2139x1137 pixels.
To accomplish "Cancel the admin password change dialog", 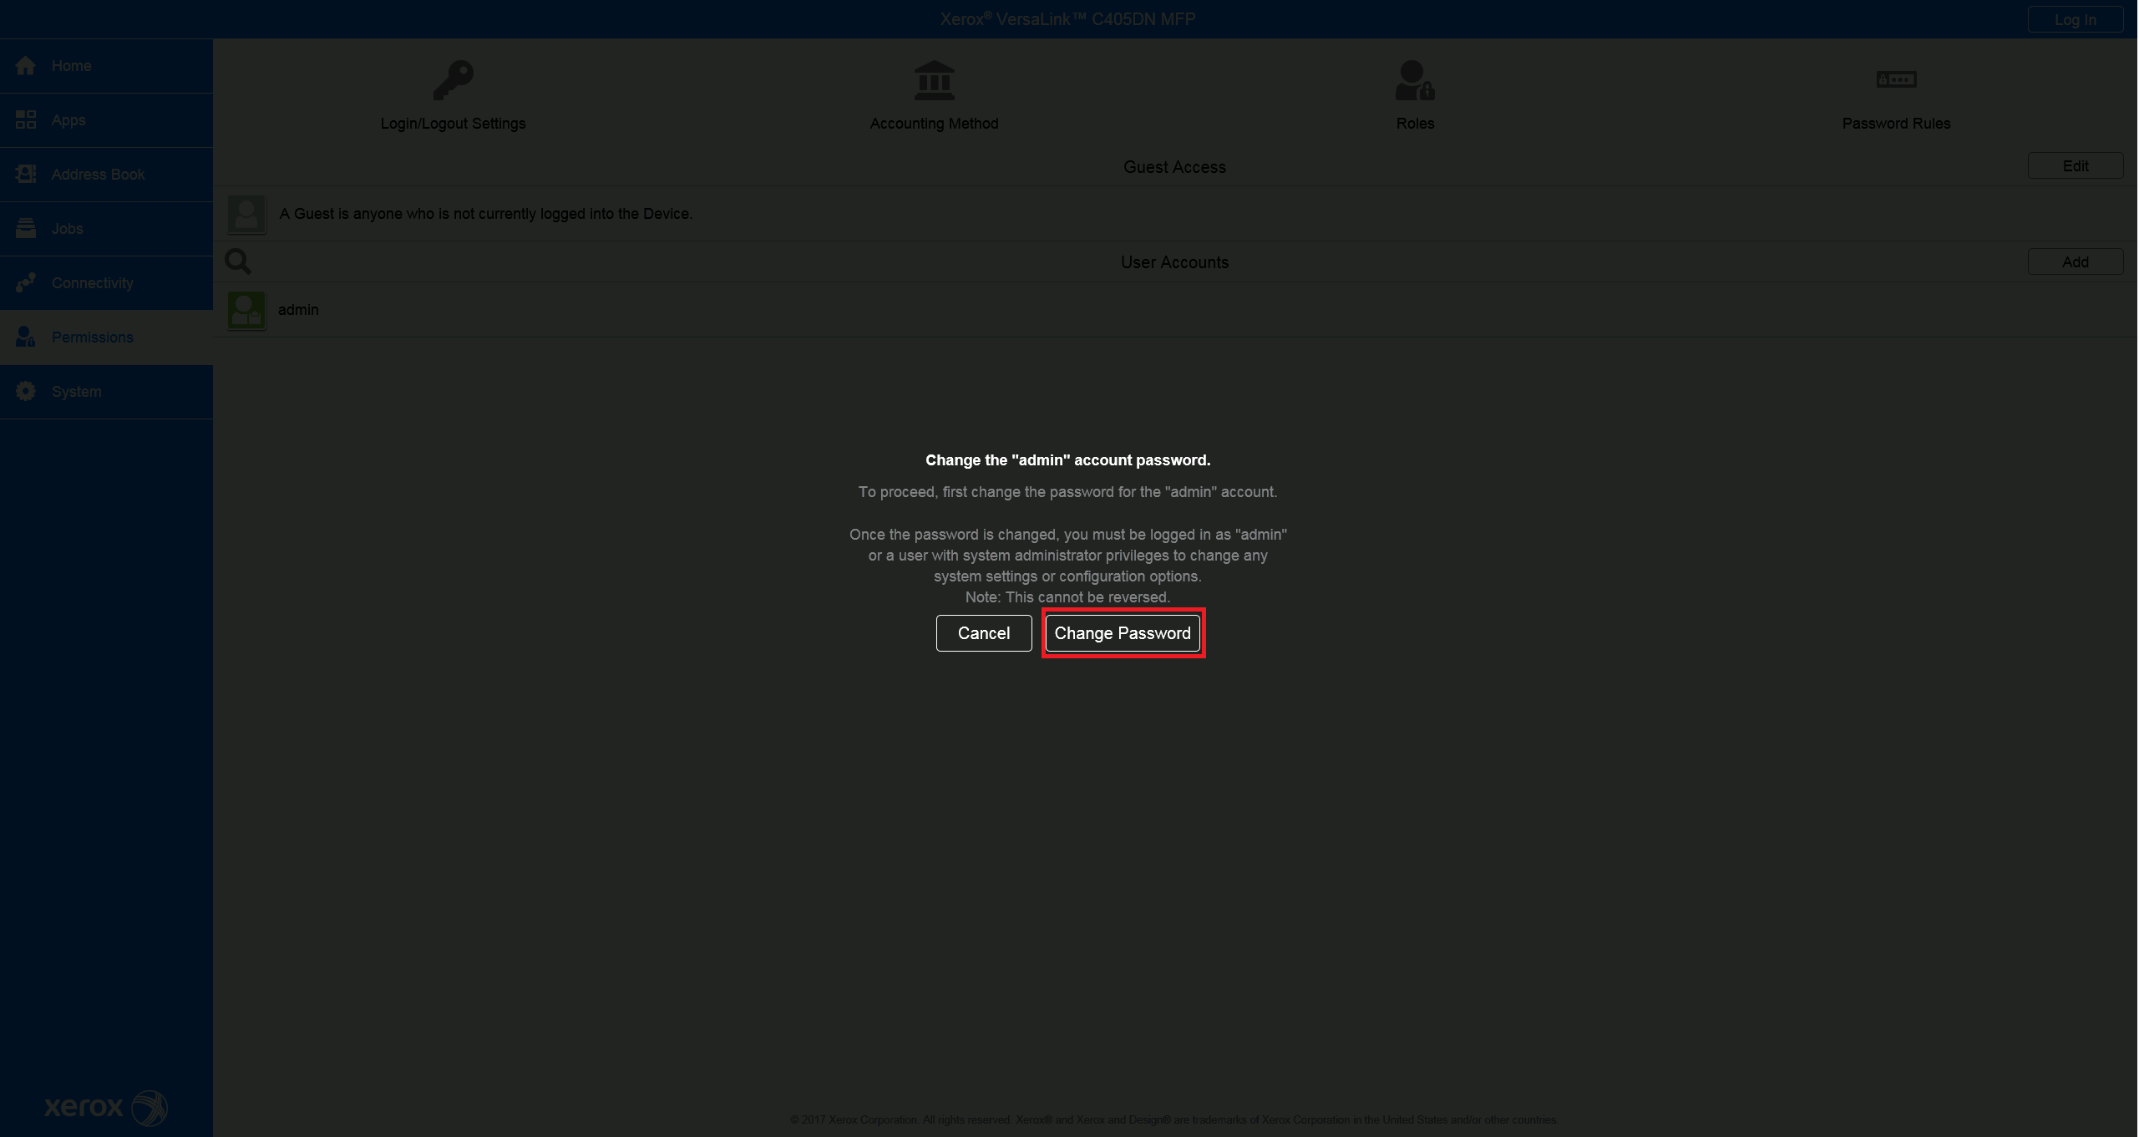I will point(983,632).
